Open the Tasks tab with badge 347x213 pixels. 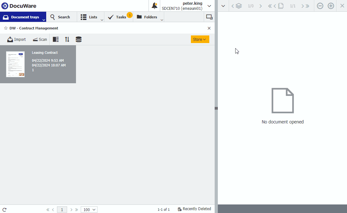point(119,17)
